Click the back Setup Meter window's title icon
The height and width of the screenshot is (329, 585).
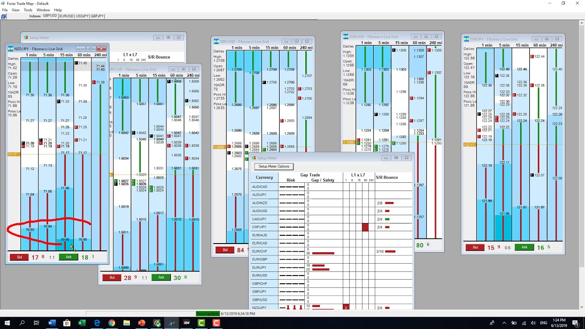click(26, 37)
